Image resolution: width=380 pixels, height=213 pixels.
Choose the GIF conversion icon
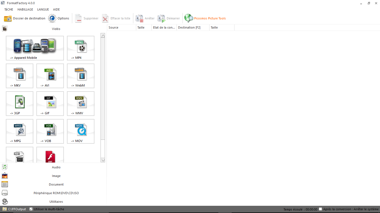50,103
